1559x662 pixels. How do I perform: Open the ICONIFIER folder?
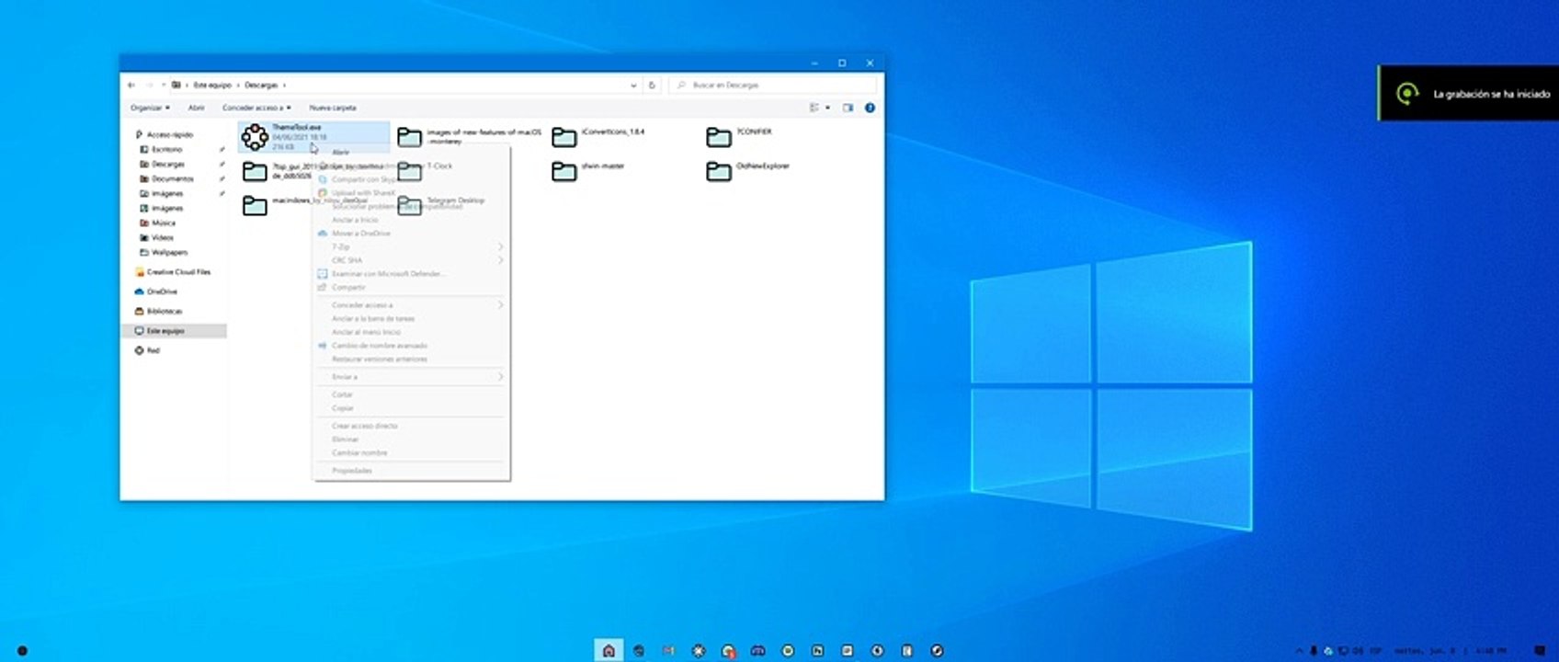click(x=719, y=137)
